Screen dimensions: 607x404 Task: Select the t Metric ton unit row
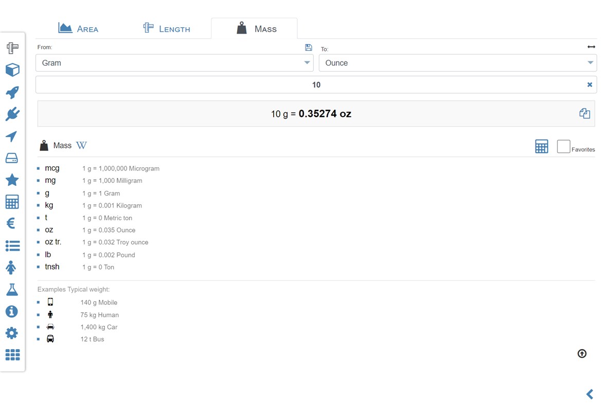click(x=85, y=218)
